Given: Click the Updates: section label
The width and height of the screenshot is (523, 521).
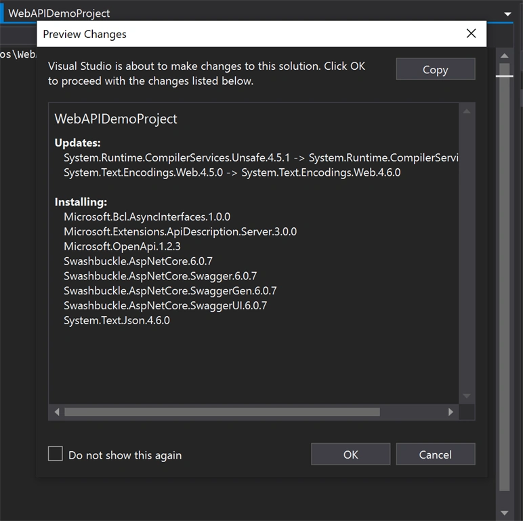Looking at the screenshot, I should [x=77, y=142].
